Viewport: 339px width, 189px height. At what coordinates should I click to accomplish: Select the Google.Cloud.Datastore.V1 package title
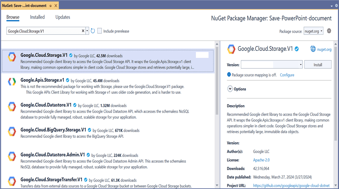pos(46,105)
